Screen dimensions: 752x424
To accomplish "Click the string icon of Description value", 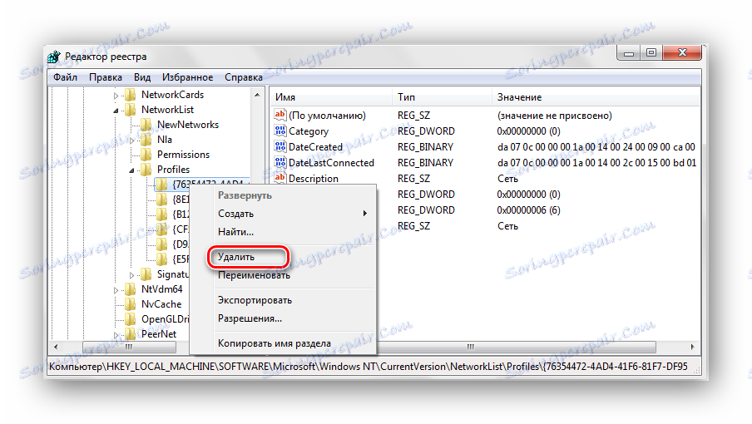I will click(280, 178).
